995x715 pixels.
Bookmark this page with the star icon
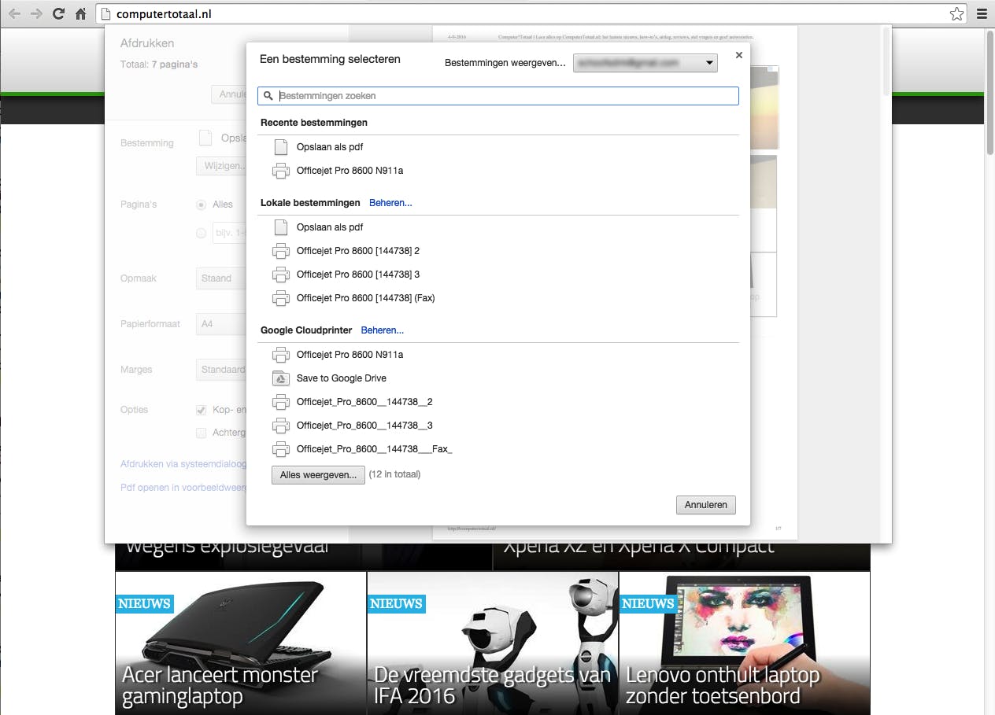(x=956, y=14)
